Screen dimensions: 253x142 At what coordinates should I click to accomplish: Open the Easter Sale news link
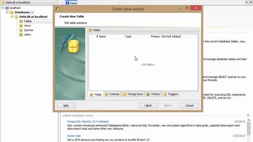pyautogui.click(x=74, y=136)
